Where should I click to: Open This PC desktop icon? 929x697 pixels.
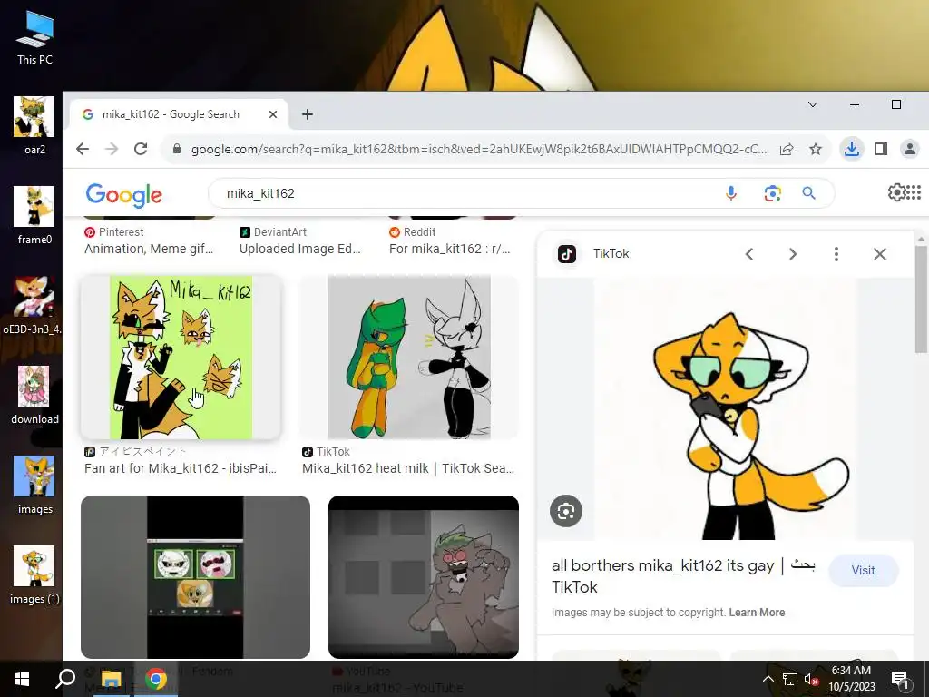pyautogui.click(x=34, y=36)
